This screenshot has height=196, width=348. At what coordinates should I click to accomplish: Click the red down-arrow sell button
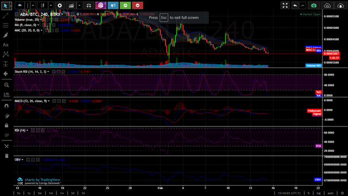[x=138, y=5]
